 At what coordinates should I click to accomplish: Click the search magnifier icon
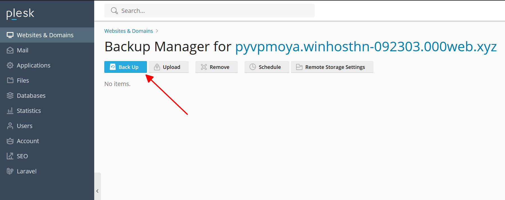pyautogui.click(x=114, y=11)
